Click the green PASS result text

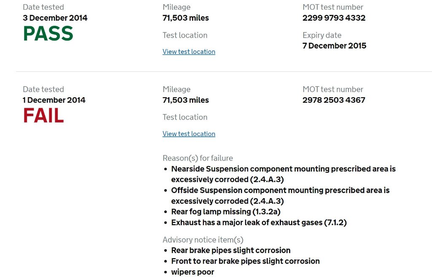coord(48,34)
